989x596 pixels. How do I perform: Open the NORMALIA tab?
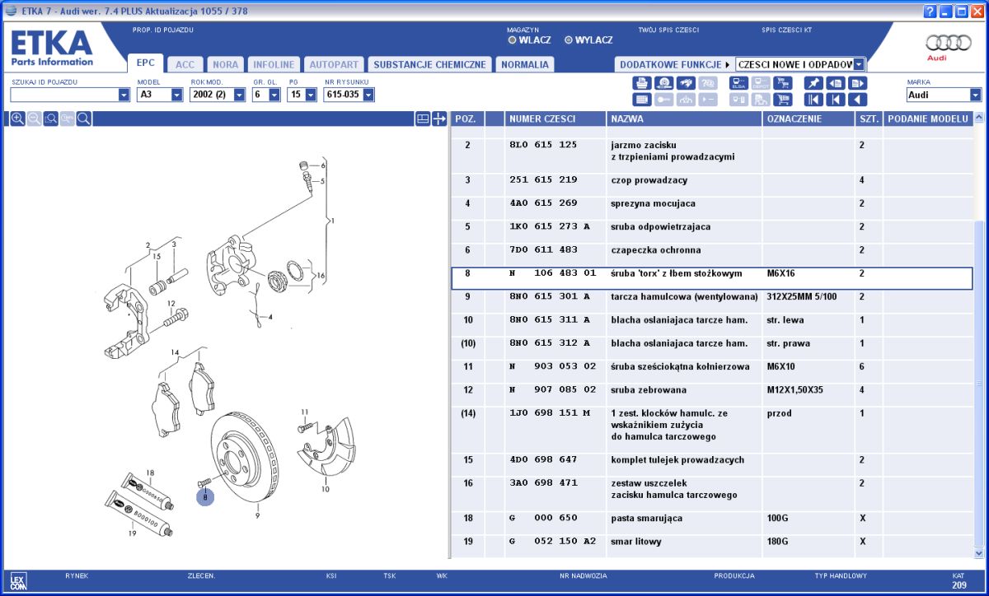coord(524,64)
